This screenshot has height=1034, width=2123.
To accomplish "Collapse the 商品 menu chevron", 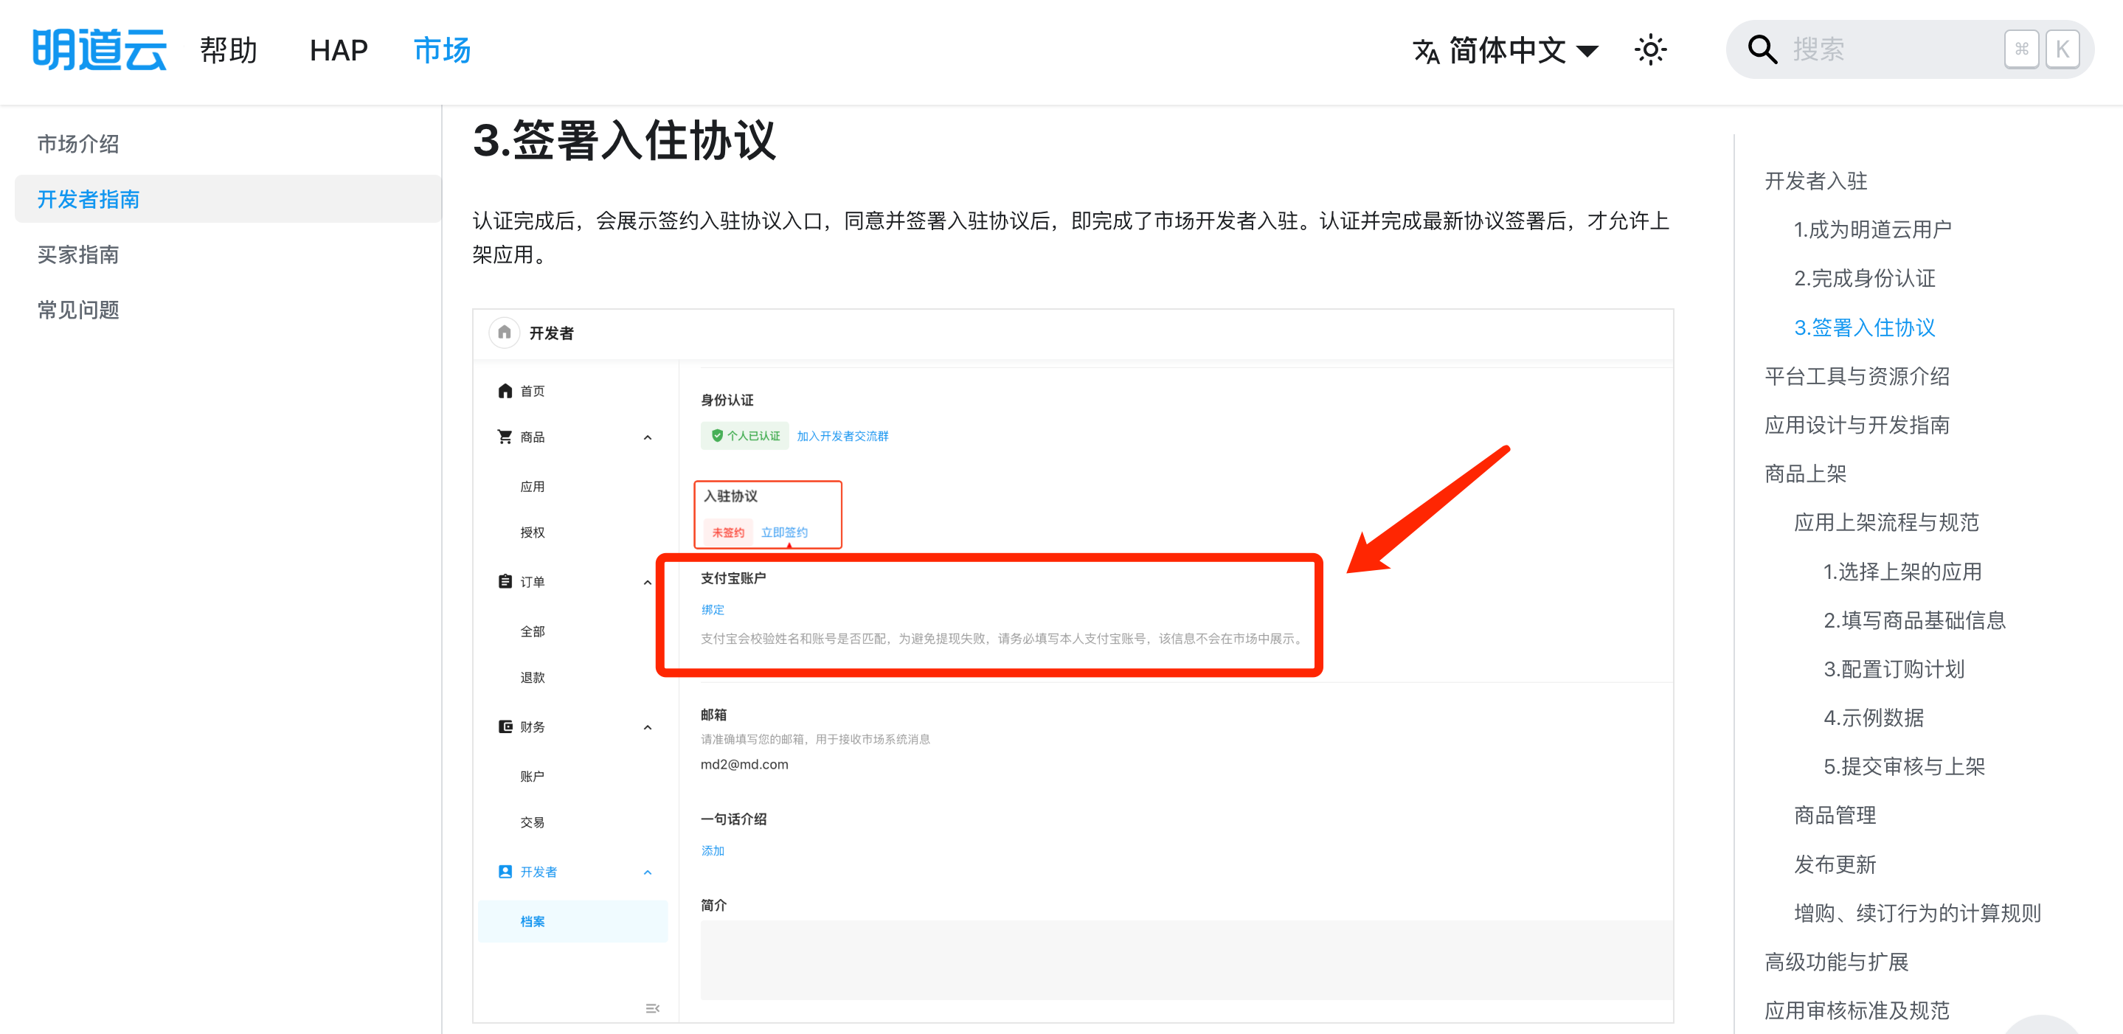I will (x=648, y=437).
